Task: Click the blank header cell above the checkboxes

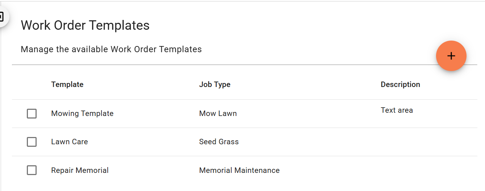Action: [x=32, y=84]
